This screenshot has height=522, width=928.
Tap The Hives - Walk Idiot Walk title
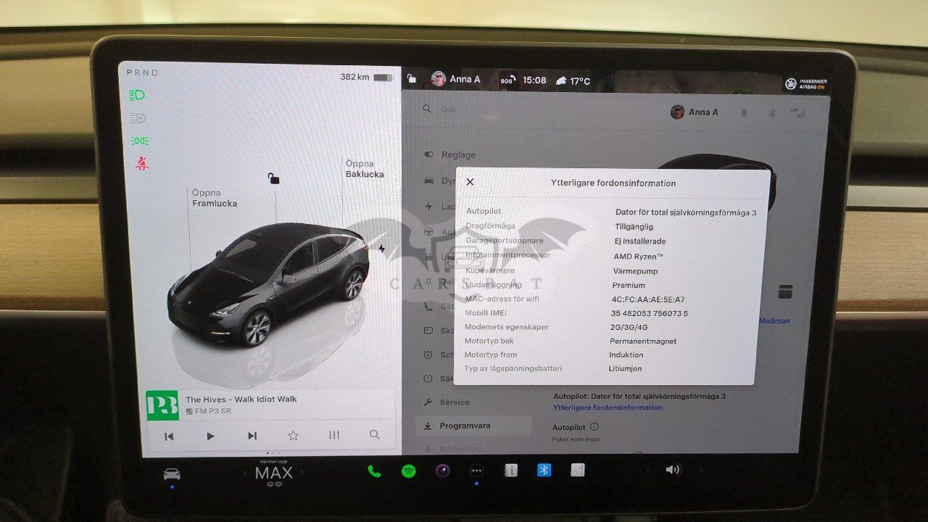tap(241, 399)
